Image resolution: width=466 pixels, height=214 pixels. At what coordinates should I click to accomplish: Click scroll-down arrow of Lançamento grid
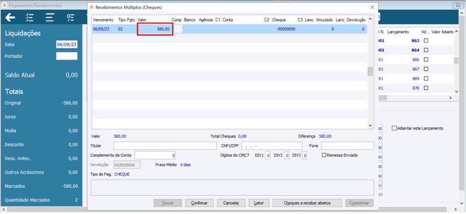[456, 91]
